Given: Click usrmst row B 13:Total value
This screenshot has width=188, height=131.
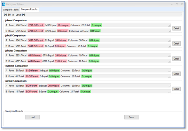Looking at the screenshot, I should click(19, 92).
